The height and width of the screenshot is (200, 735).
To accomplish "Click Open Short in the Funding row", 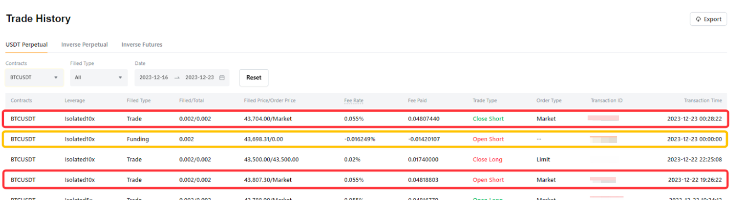I will coord(488,139).
